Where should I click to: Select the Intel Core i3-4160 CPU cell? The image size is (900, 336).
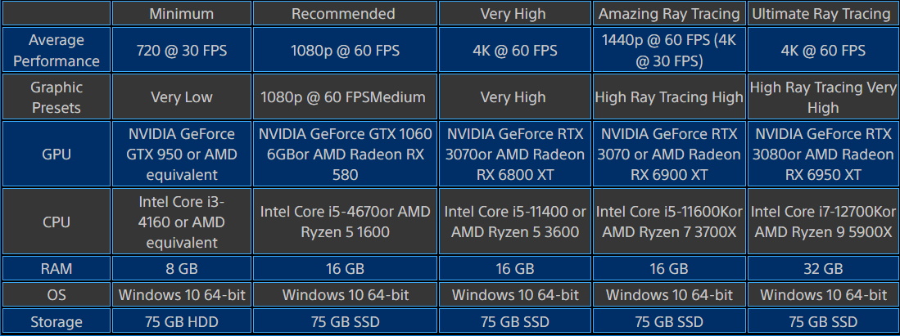[x=181, y=222]
